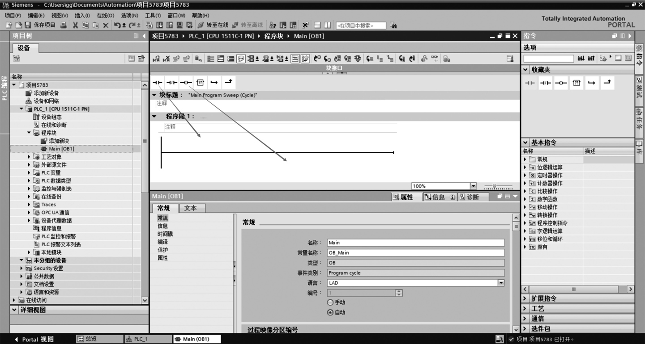Collapse the 程序块 tree node
645x344 pixels.
[x=29, y=133]
